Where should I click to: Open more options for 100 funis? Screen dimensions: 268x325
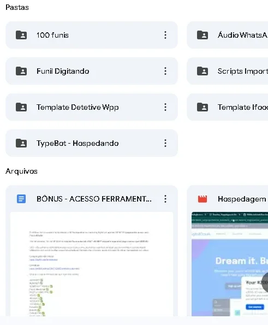point(165,35)
